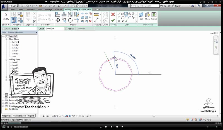Select the Line draw tool
This screenshot has height=130, width=223.
click(x=119, y=14)
